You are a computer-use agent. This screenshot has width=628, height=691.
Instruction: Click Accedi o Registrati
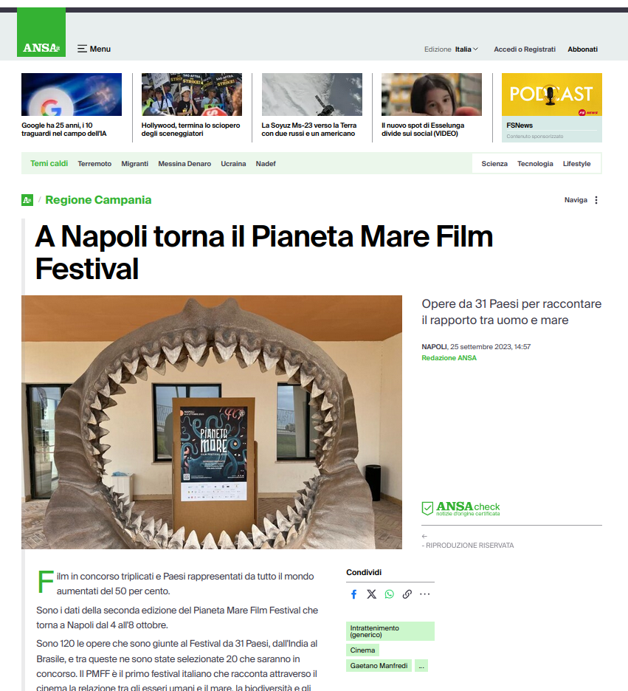[525, 49]
